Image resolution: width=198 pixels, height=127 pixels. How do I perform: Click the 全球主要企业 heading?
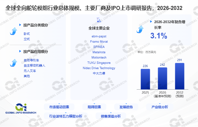pyautogui.click(x=99, y=28)
